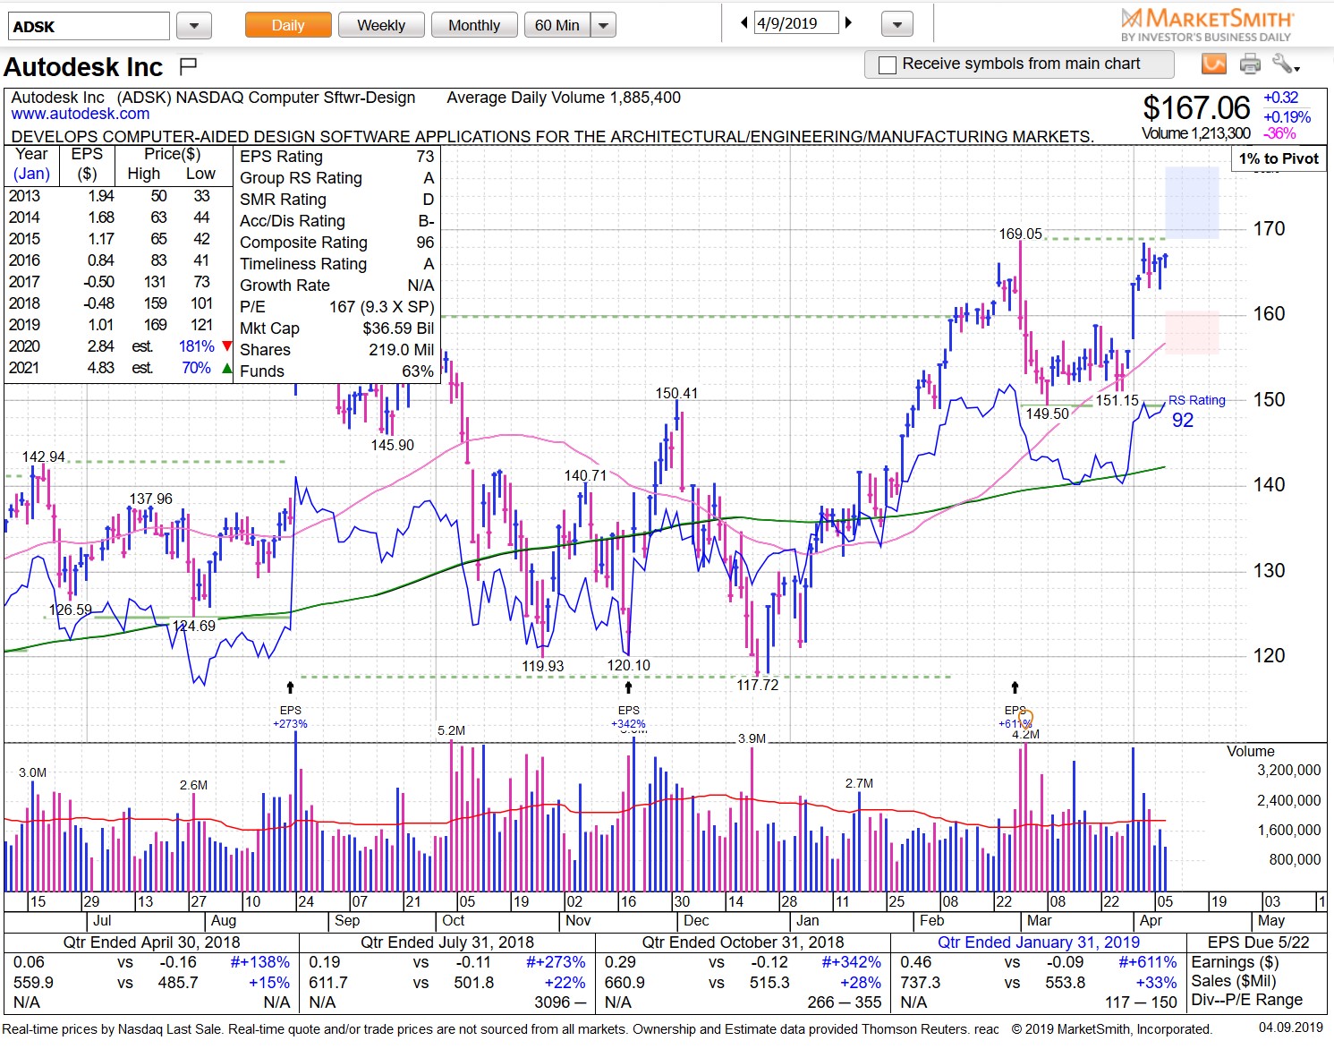
Task: Click the 1% to Pivot button
Action: [1277, 158]
